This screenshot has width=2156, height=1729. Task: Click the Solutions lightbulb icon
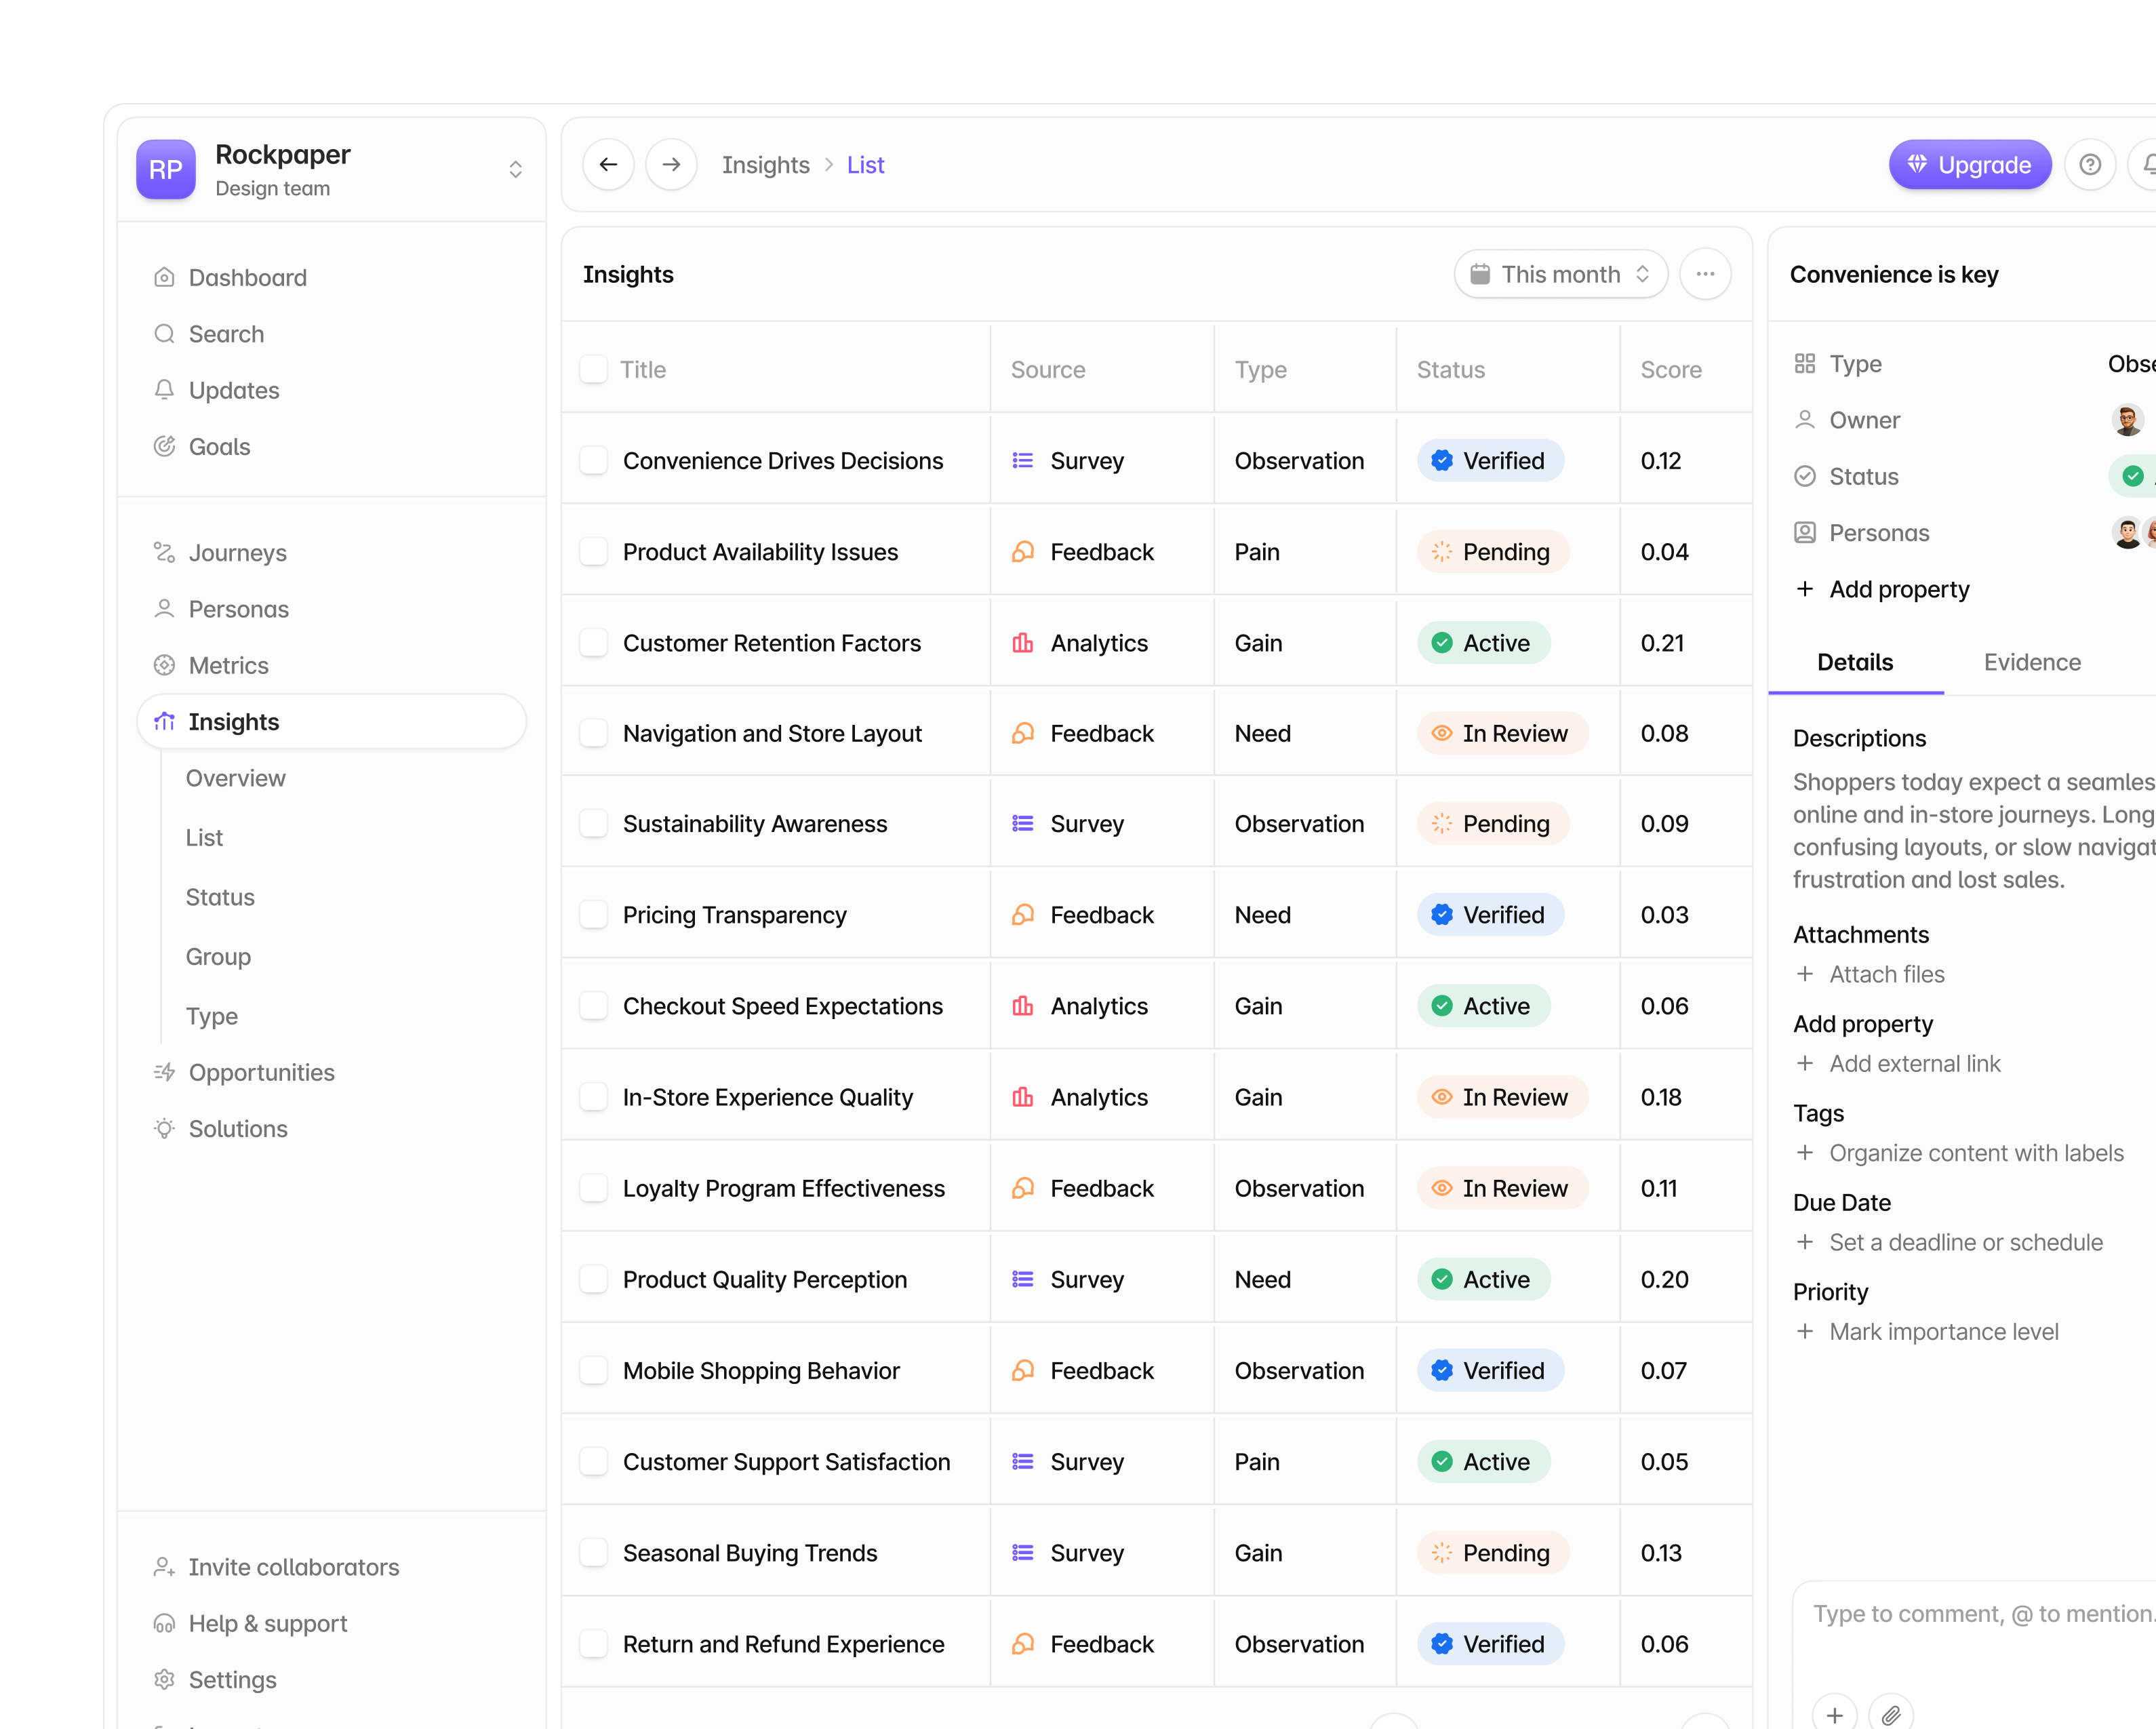[x=164, y=1128]
